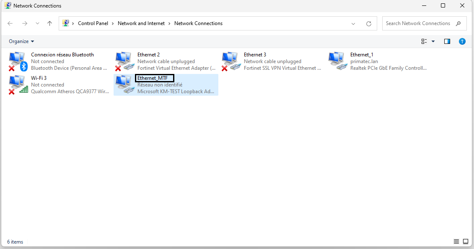Open the Organize dropdown menu
474x249 pixels.
(x=21, y=41)
